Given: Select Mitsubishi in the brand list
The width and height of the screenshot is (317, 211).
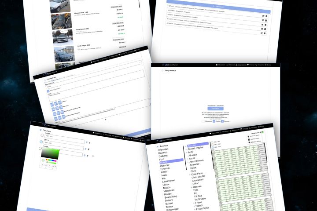Looking at the screenshot, I should coord(169,190).
